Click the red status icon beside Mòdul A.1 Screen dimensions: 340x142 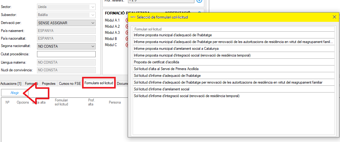(x=127, y=20)
